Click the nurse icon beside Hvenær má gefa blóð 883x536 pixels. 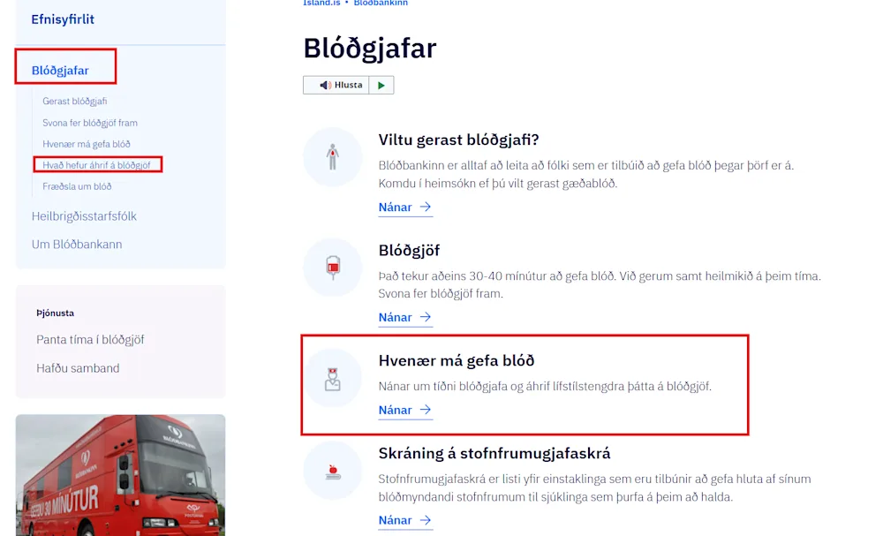point(332,378)
